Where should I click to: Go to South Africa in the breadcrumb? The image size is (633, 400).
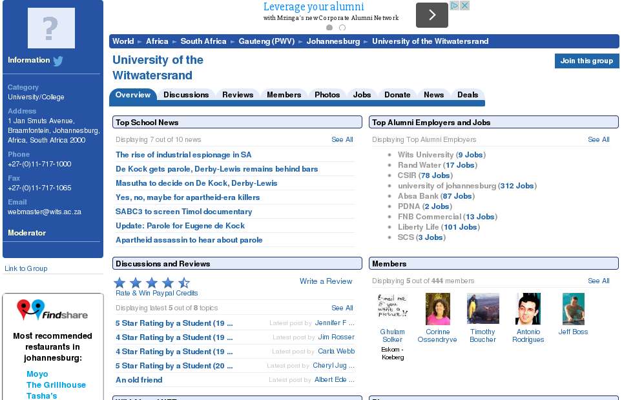coord(203,41)
